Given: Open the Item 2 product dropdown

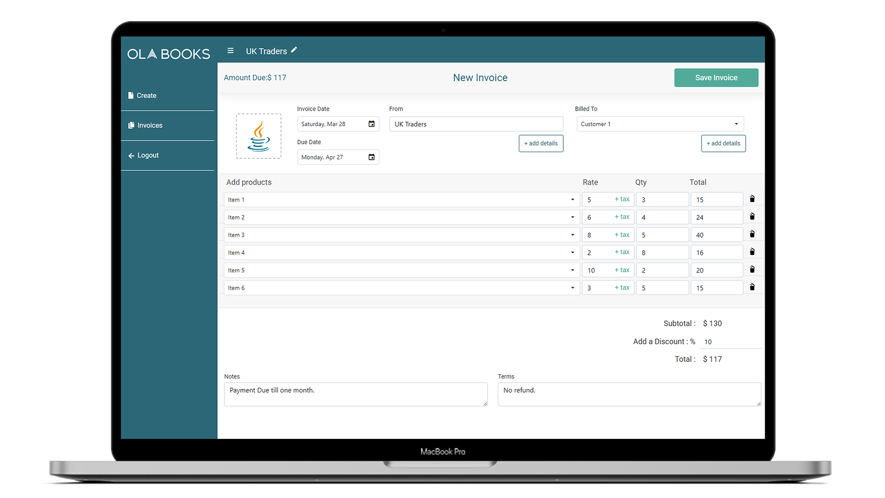Looking at the screenshot, I should (572, 217).
